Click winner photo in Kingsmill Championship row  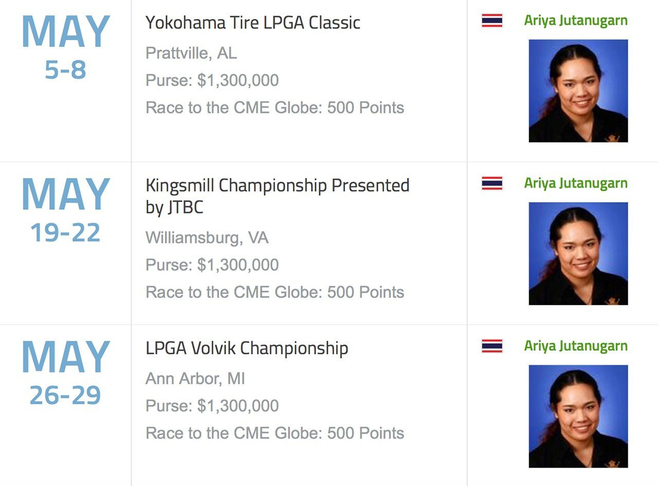(x=578, y=254)
